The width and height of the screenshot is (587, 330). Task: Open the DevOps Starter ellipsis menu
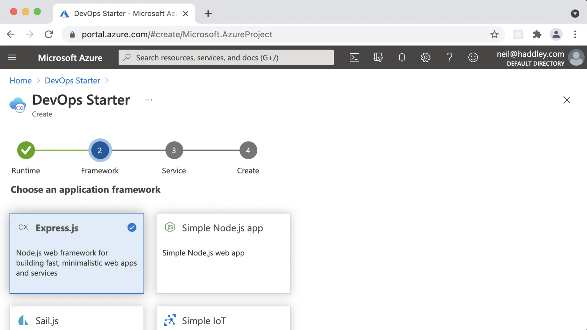tap(149, 100)
